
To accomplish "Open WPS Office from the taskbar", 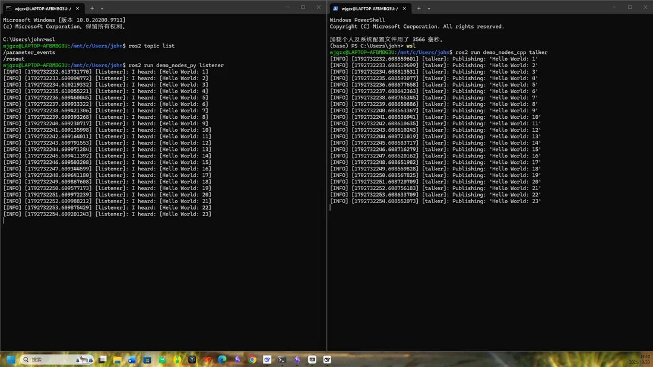I will (207, 359).
